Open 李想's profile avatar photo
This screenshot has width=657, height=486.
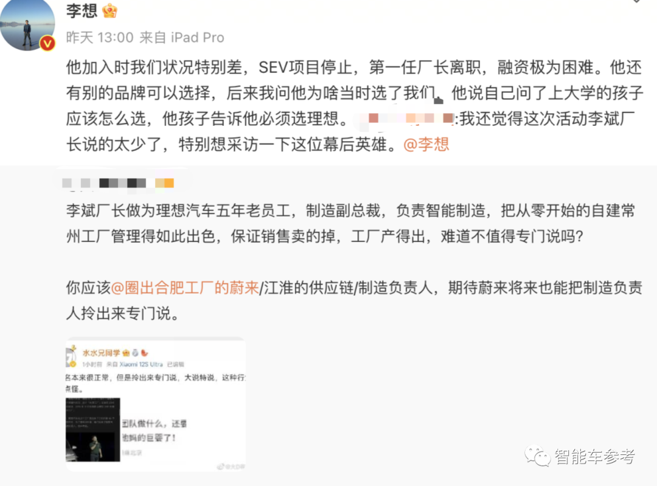[27, 24]
